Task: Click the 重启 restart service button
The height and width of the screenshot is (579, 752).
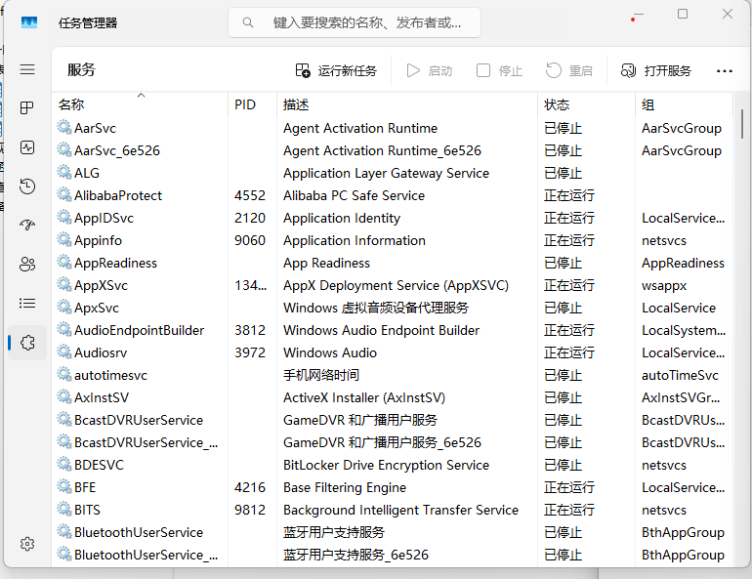Action: pyautogui.click(x=569, y=71)
